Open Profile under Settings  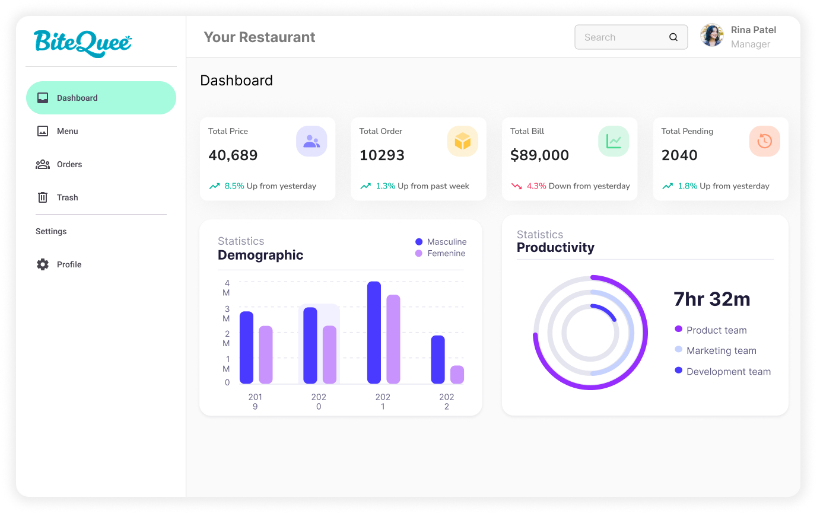[101, 264]
